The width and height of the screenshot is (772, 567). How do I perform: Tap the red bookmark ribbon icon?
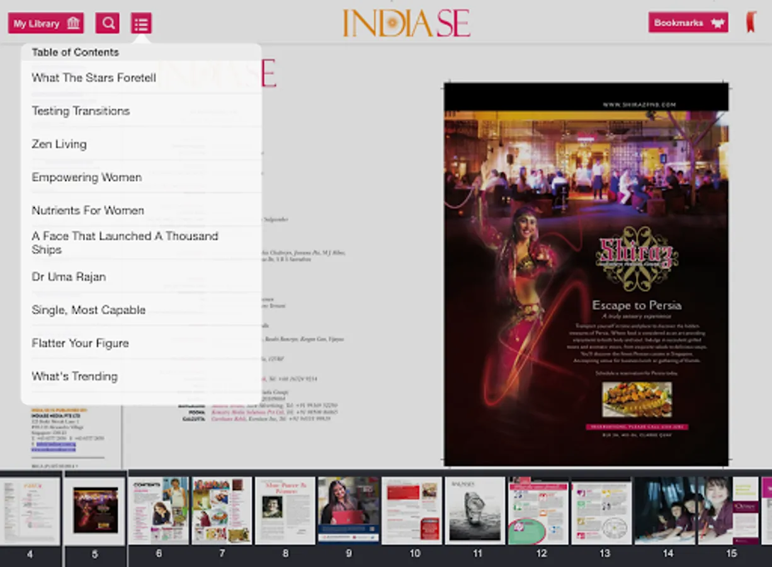pos(750,22)
